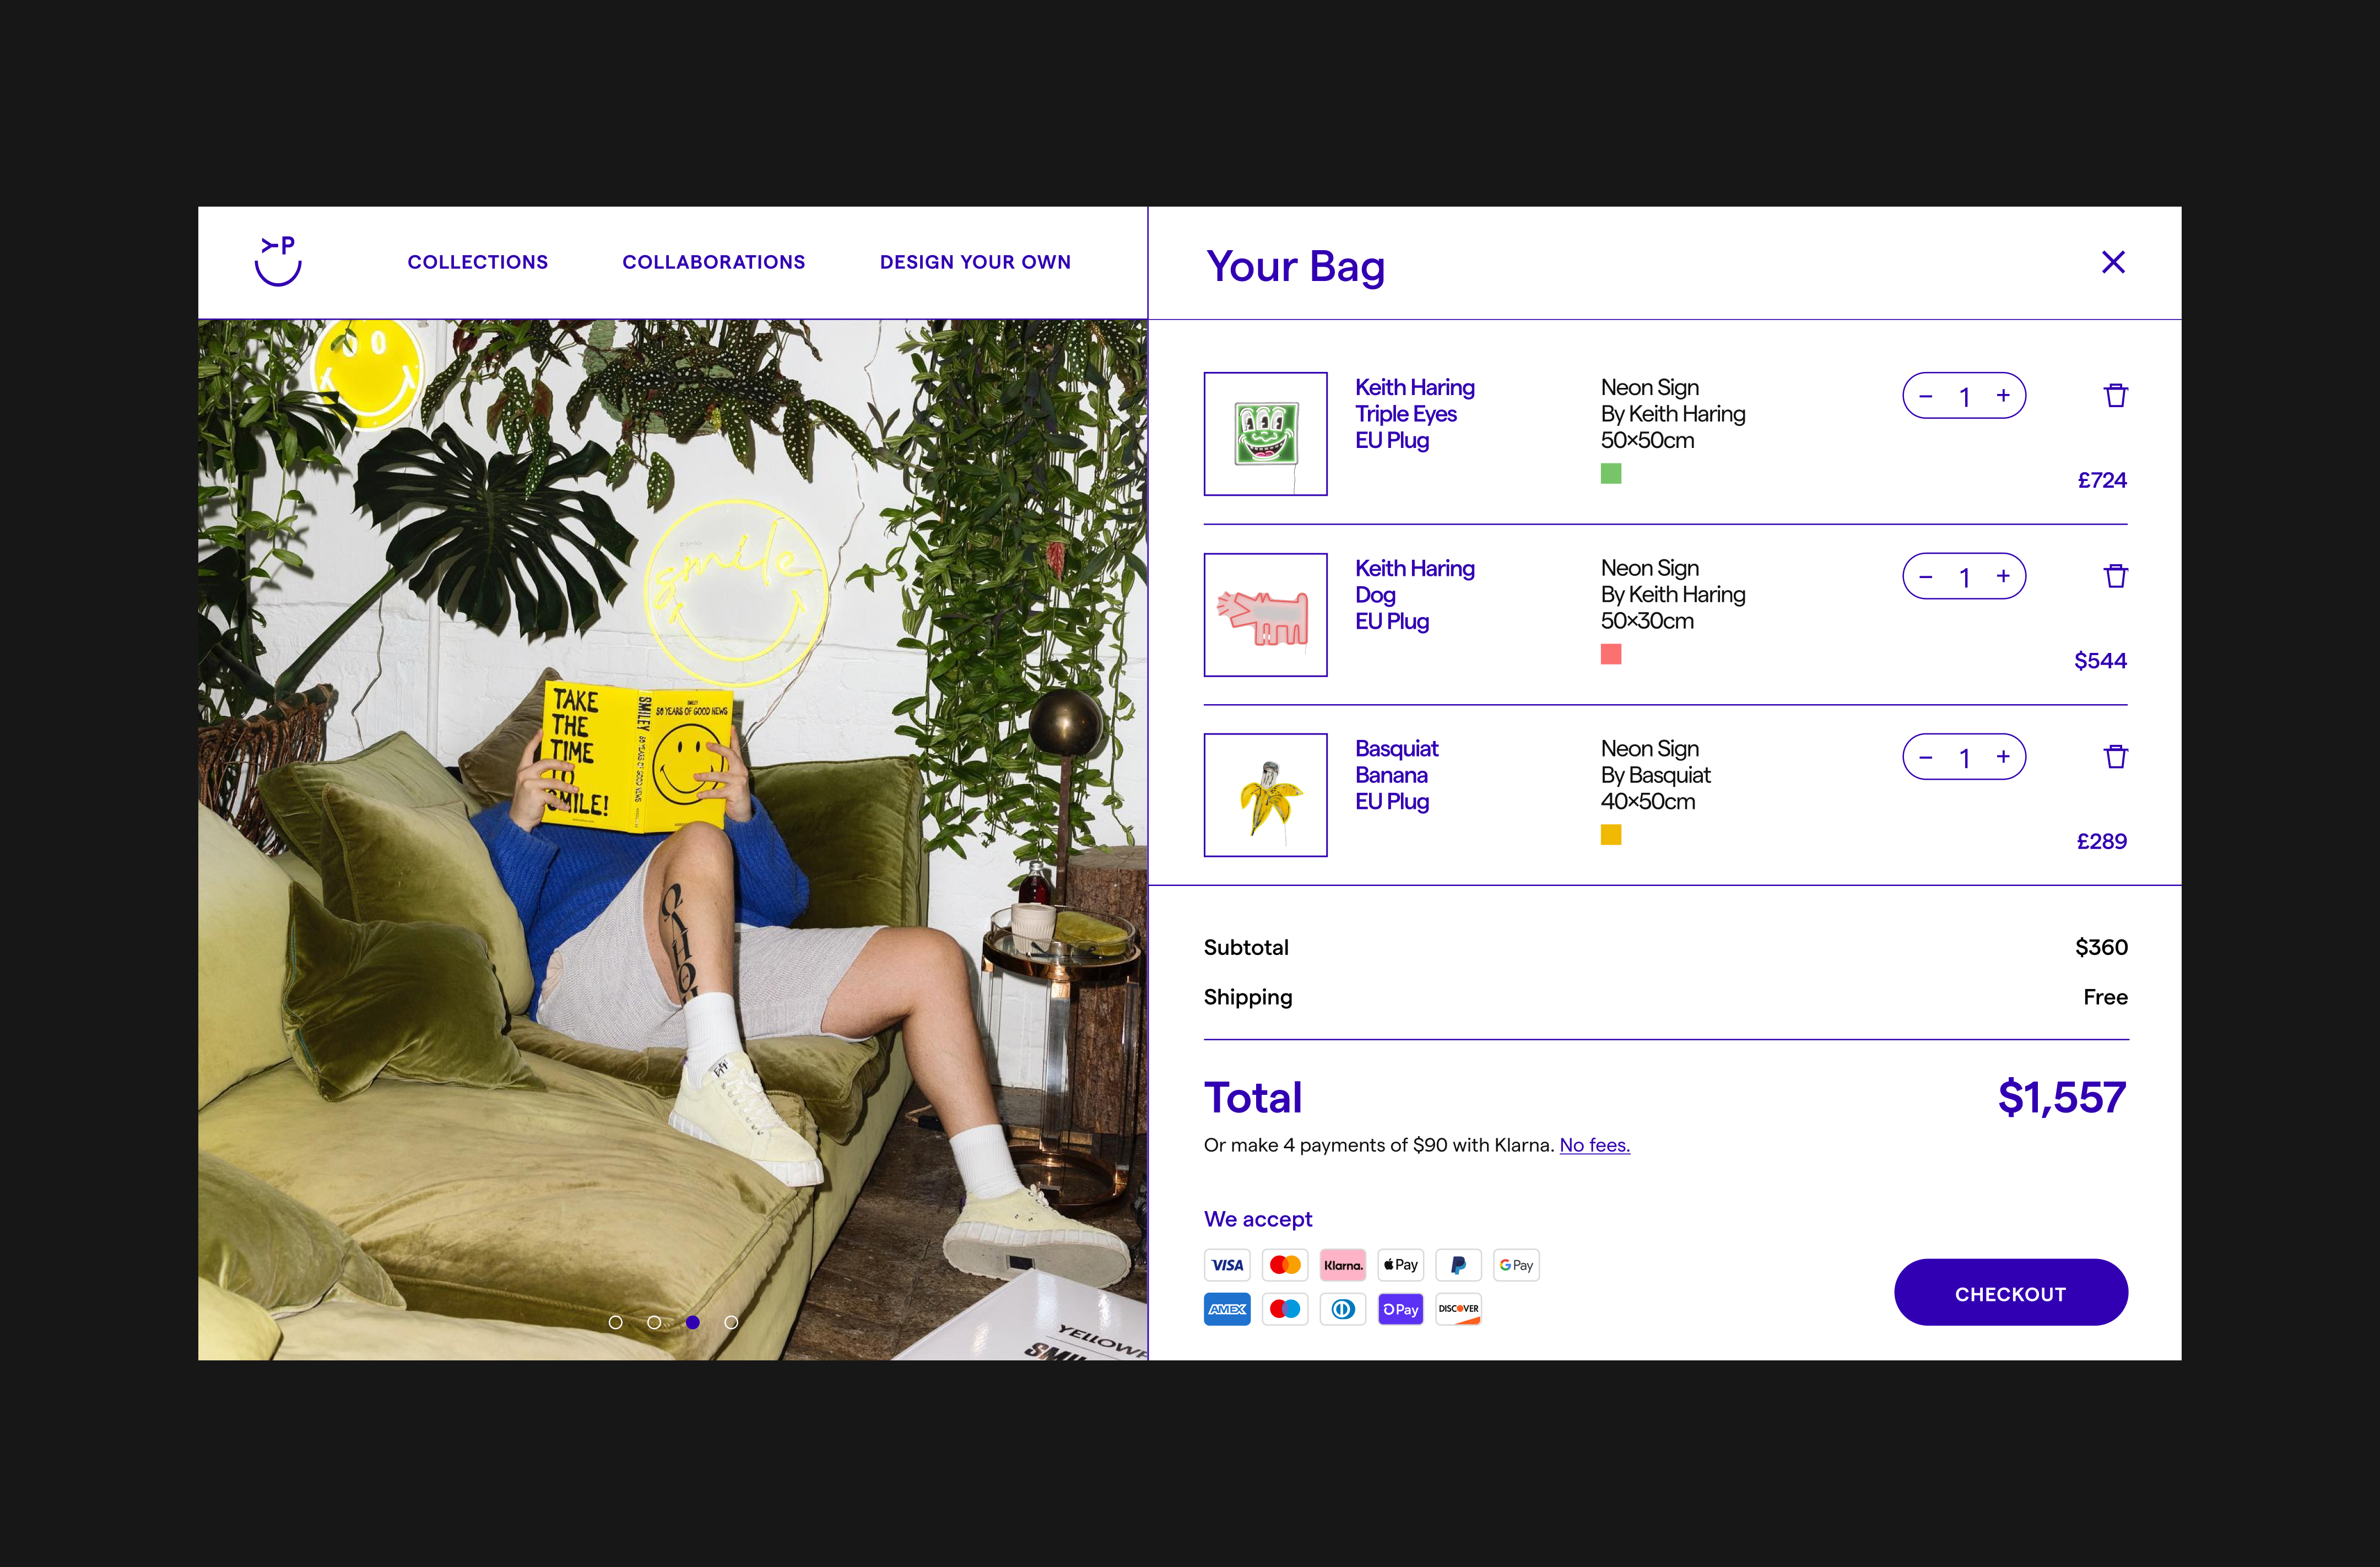Decrease Triple Eyes quantity with minus
The image size is (2380, 1567).
pos(1926,396)
